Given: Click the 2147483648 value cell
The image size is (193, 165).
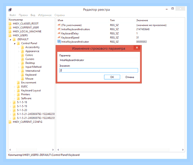Looking at the screenshot, I should 143,29.
